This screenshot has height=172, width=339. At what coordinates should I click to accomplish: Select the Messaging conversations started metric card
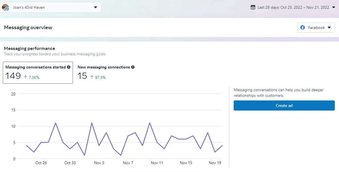click(x=38, y=73)
